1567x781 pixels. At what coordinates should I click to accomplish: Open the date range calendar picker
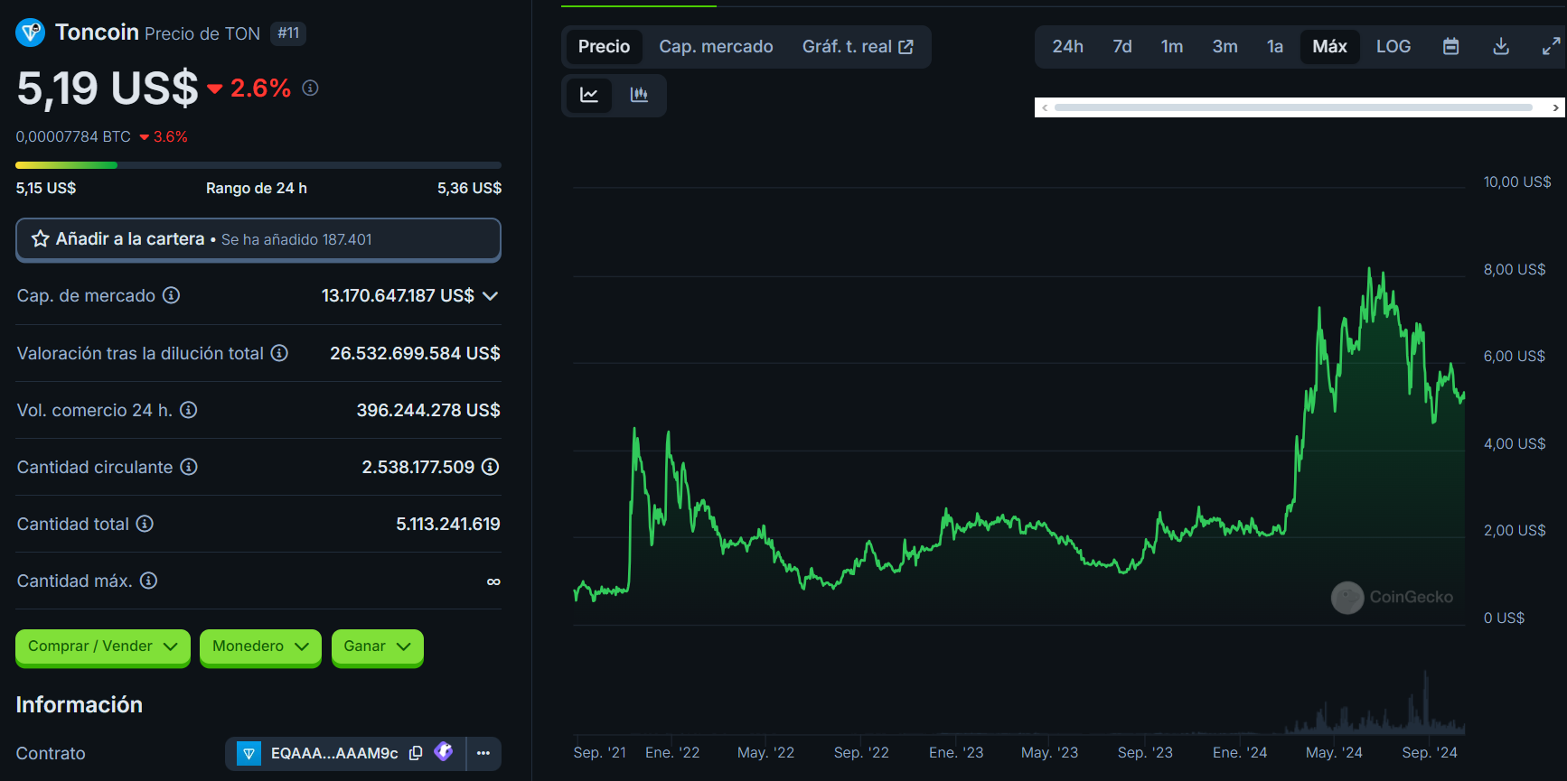[x=1450, y=46]
